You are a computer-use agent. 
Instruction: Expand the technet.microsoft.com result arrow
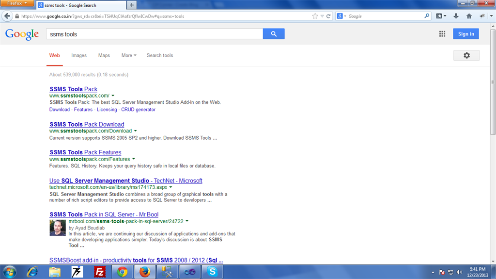click(170, 187)
